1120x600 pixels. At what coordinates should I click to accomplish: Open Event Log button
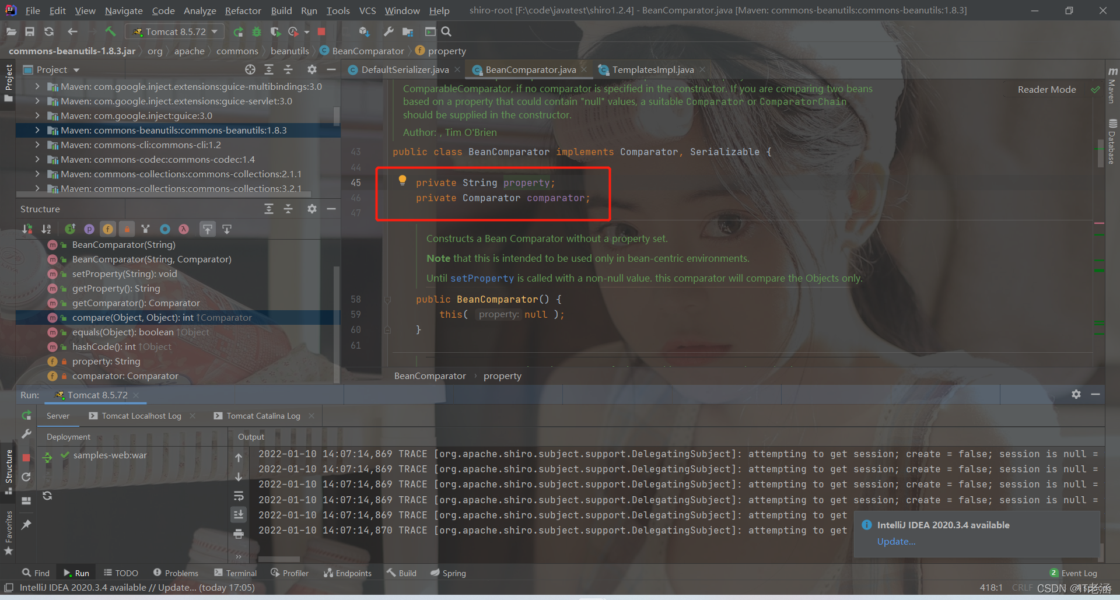1073,573
